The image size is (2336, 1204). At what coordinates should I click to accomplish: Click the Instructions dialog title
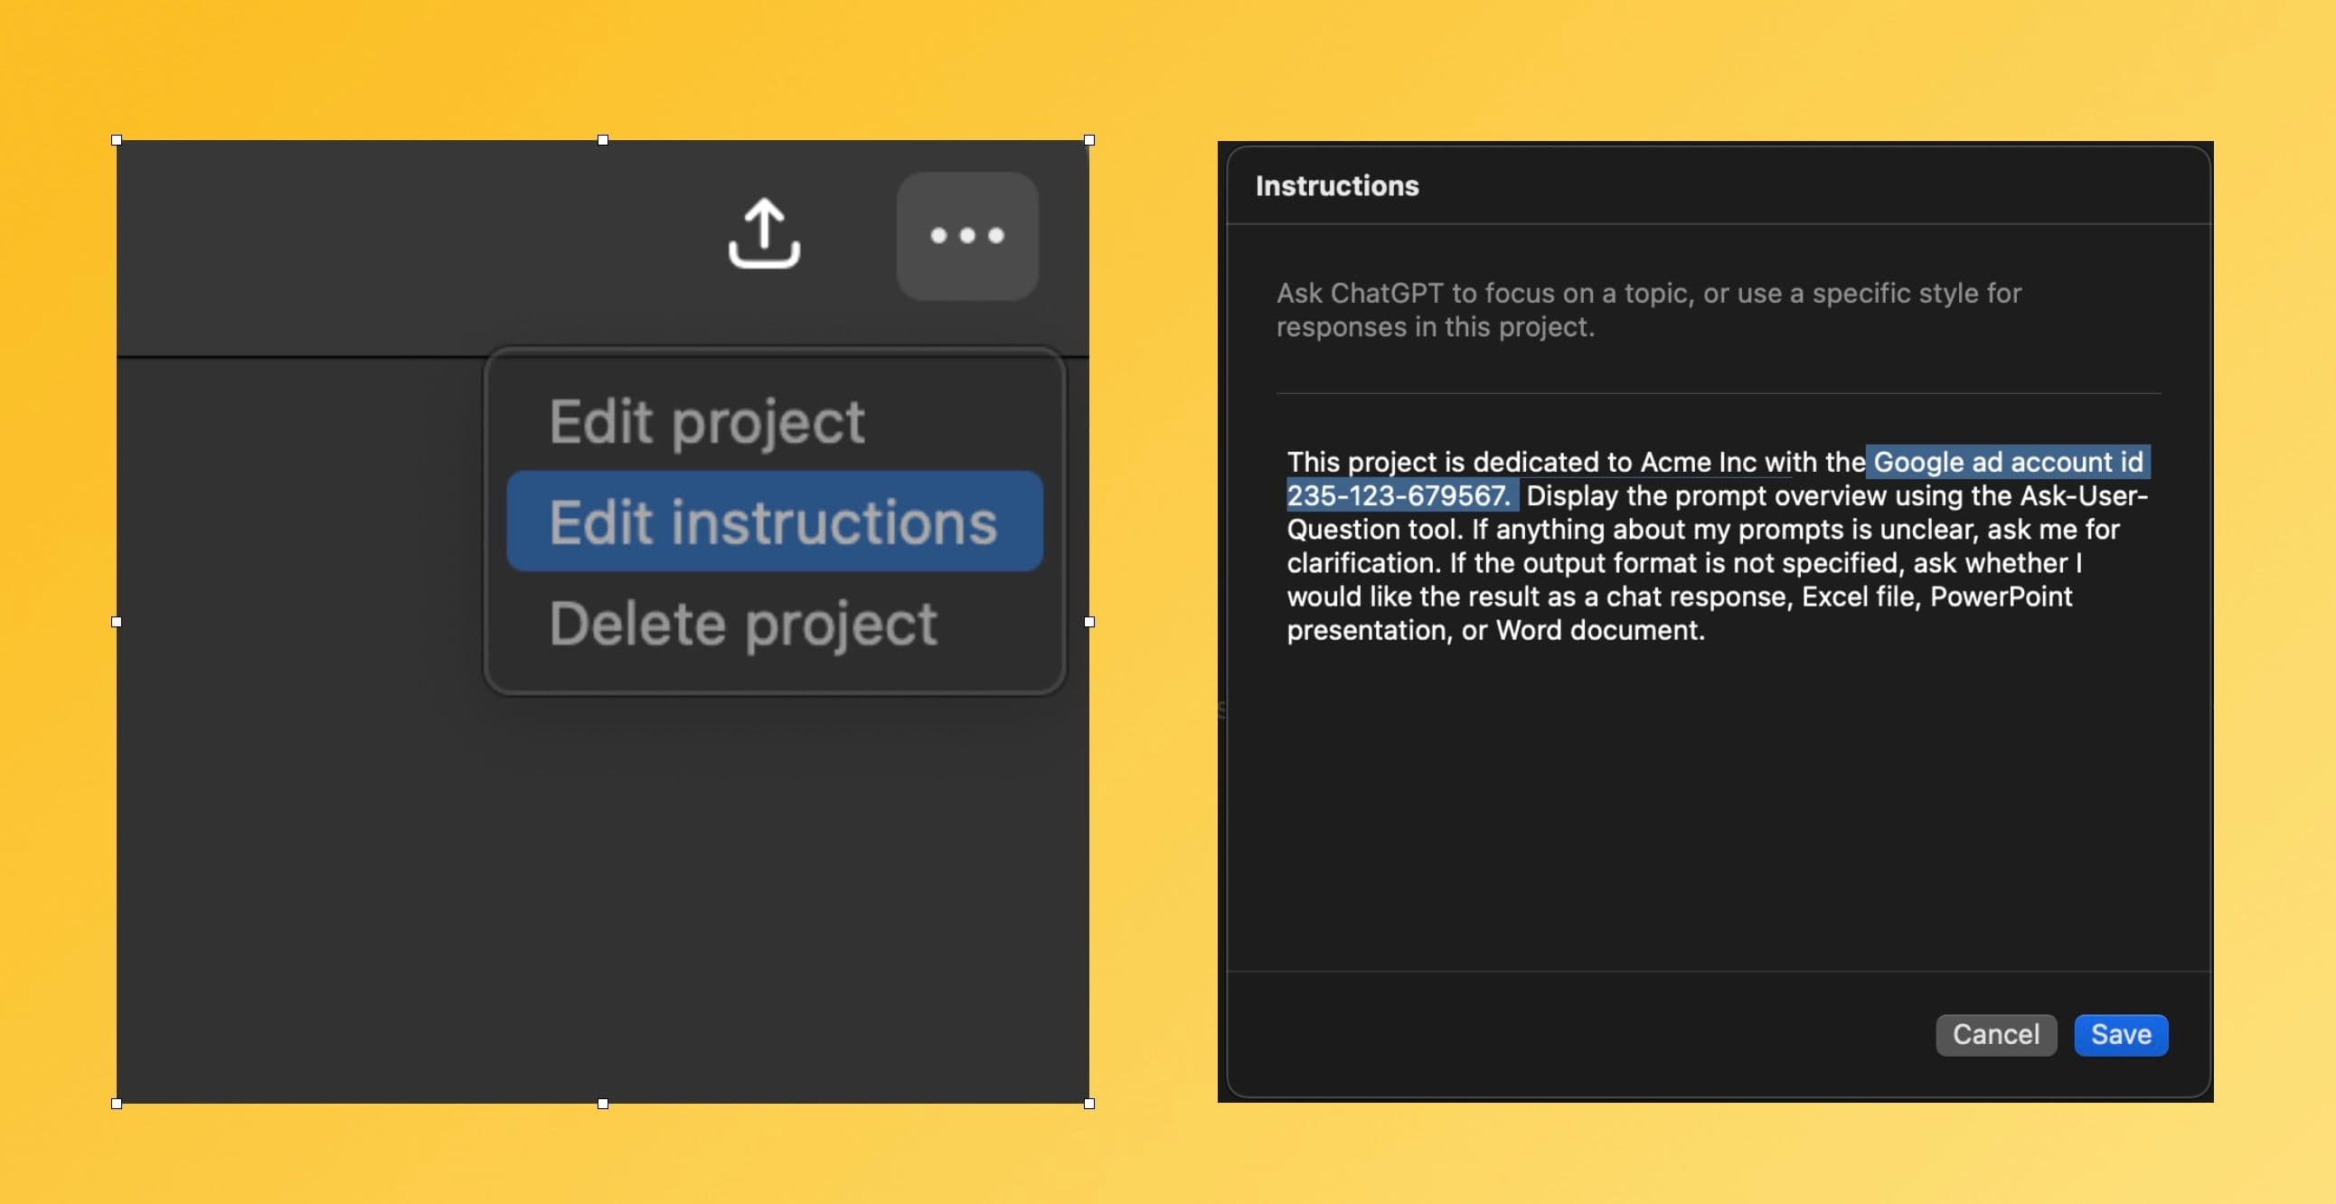tap(1337, 186)
